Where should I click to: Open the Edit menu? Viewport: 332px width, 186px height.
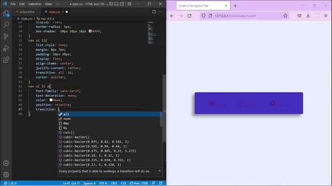22,4
